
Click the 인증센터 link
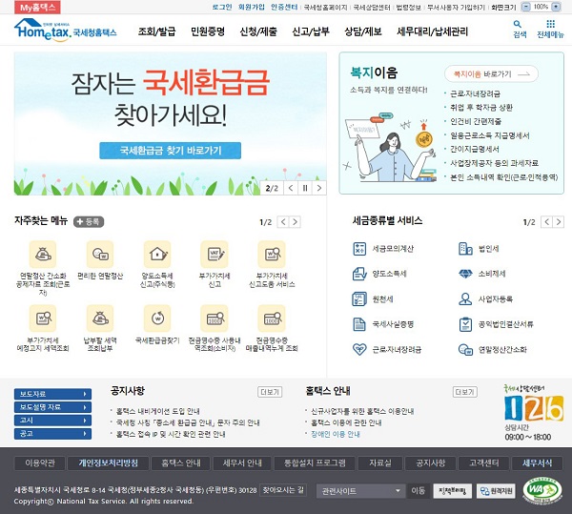pyautogui.click(x=284, y=7)
